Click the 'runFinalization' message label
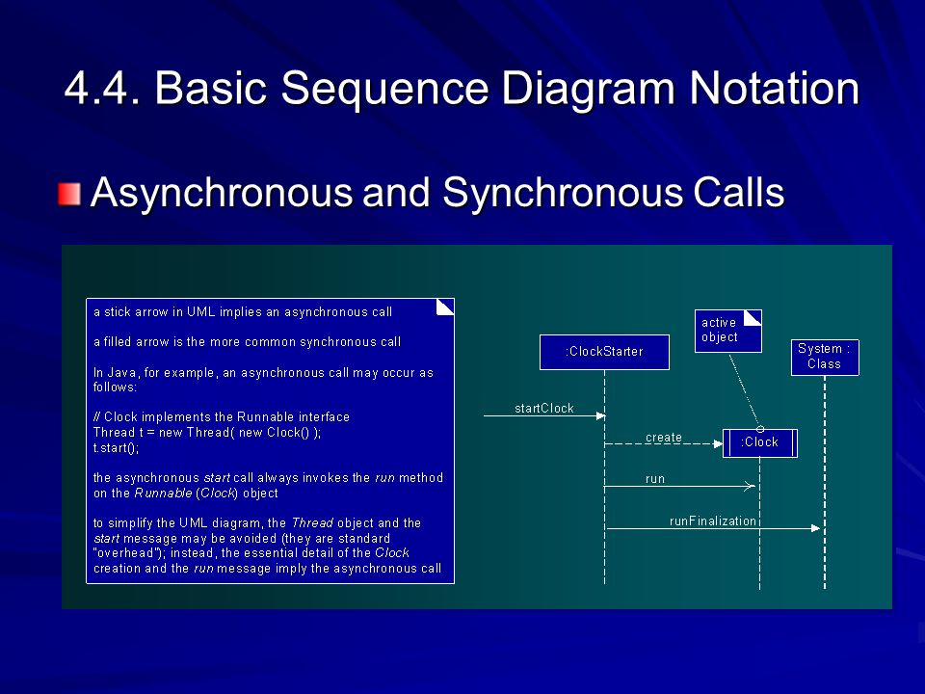The width and height of the screenshot is (925, 694). point(713,521)
